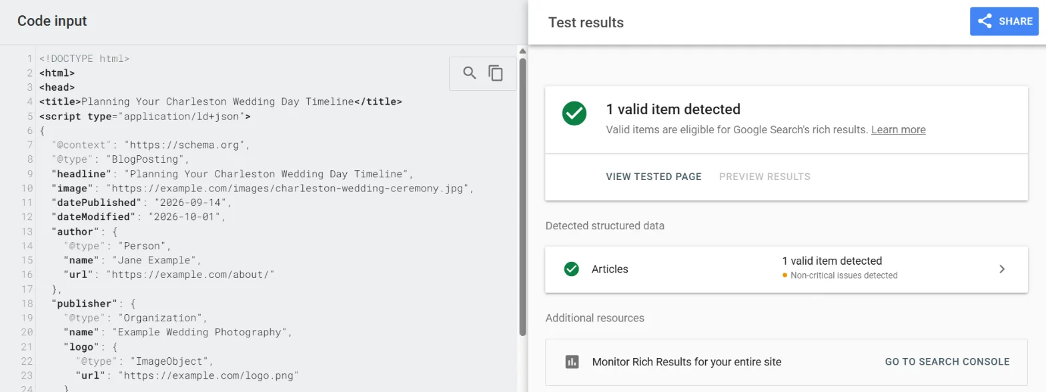The height and width of the screenshot is (392, 1046).
Task: Click the "dateModified" code line
Action: pos(138,217)
